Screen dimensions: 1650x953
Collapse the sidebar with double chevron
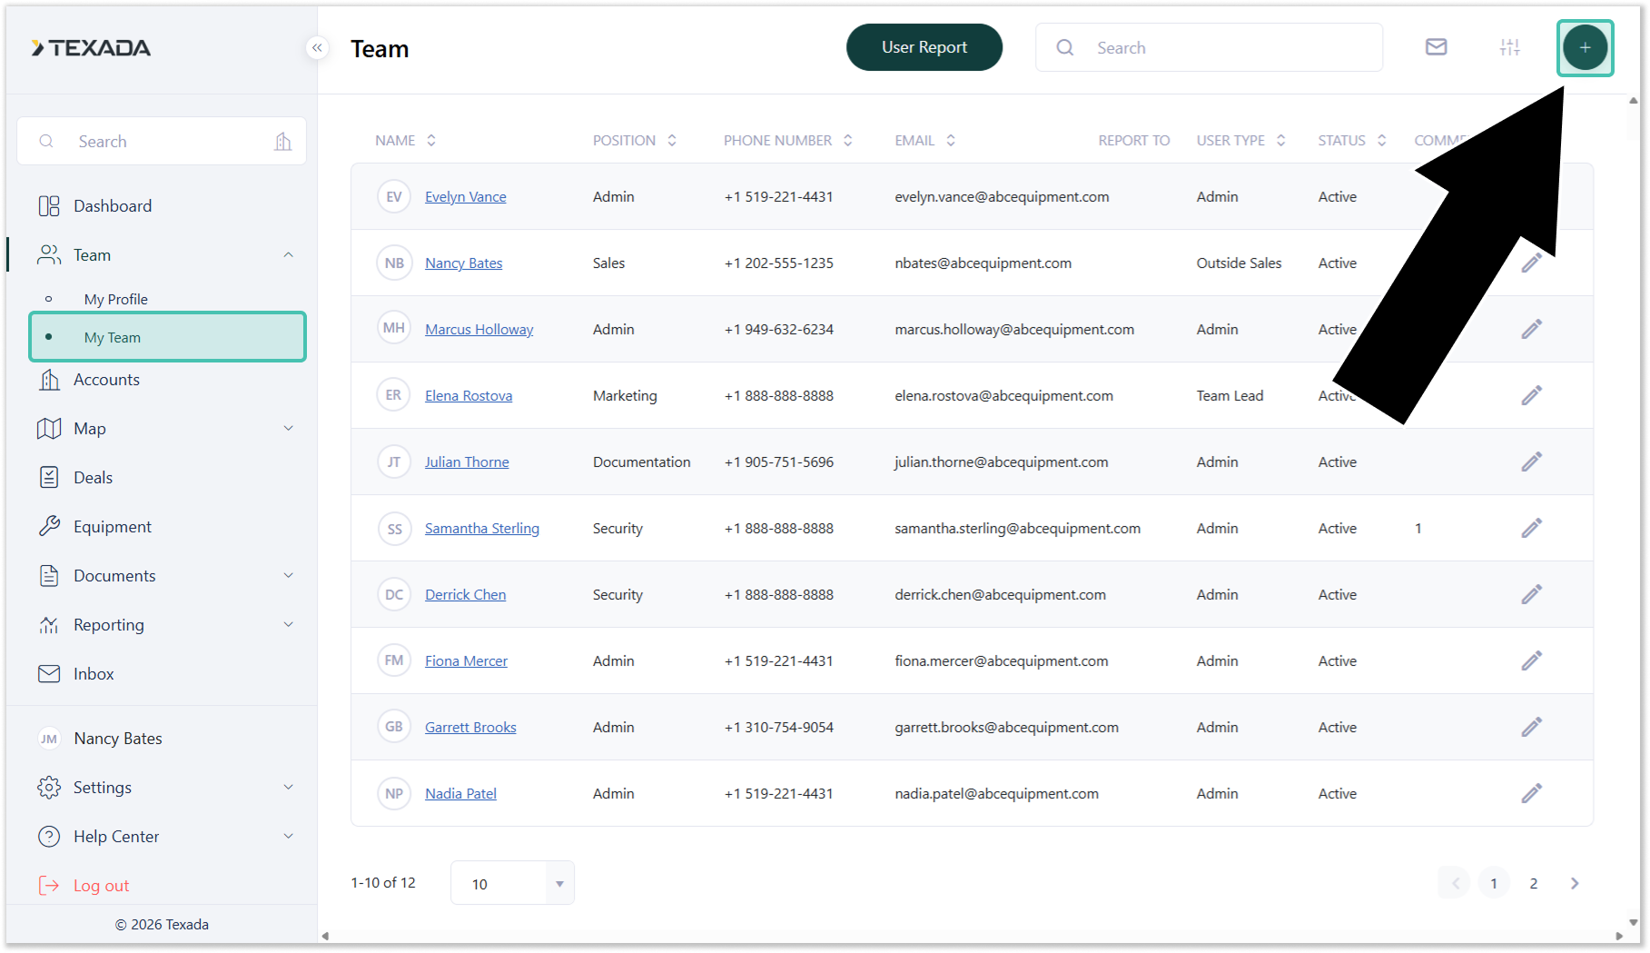[x=317, y=47]
